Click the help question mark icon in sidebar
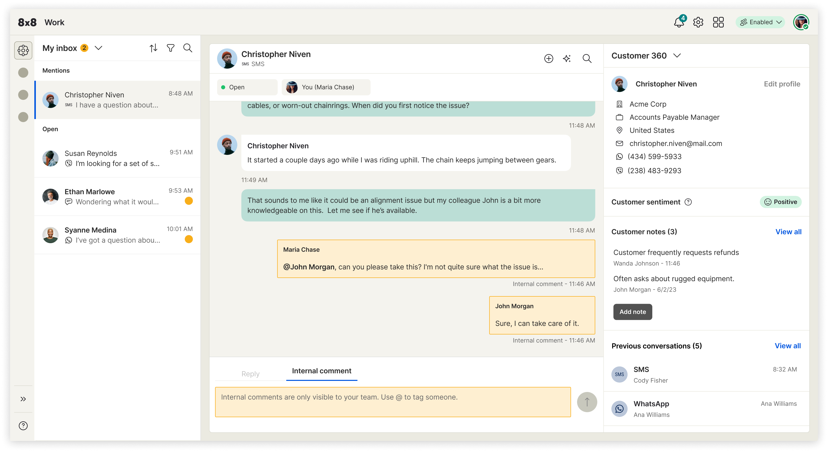This screenshot has width=828, height=452. (x=23, y=425)
